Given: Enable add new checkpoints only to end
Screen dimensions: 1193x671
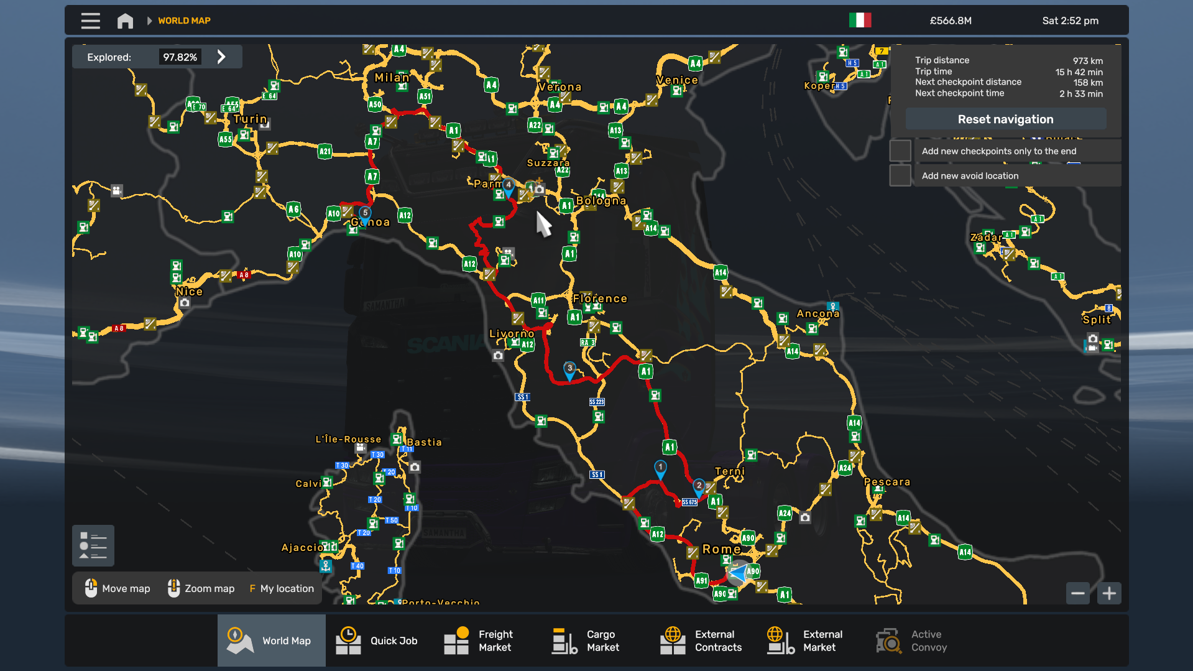Looking at the screenshot, I should 900,151.
